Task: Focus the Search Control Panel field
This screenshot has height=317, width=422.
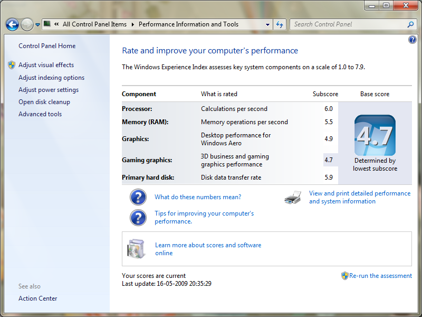Action: tap(348, 24)
